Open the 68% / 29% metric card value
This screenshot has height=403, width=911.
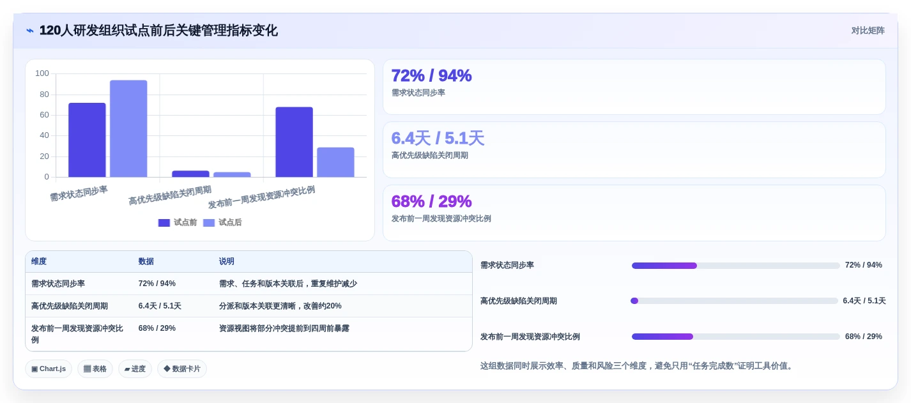(x=431, y=201)
